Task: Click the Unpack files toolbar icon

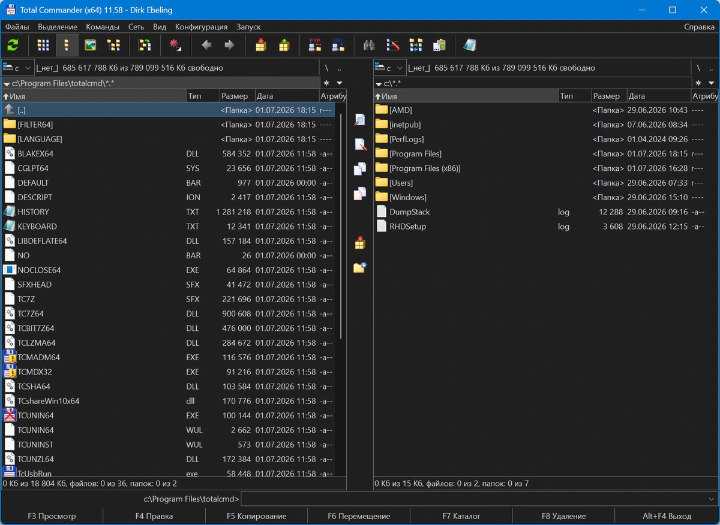Action: tap(284, 45)
